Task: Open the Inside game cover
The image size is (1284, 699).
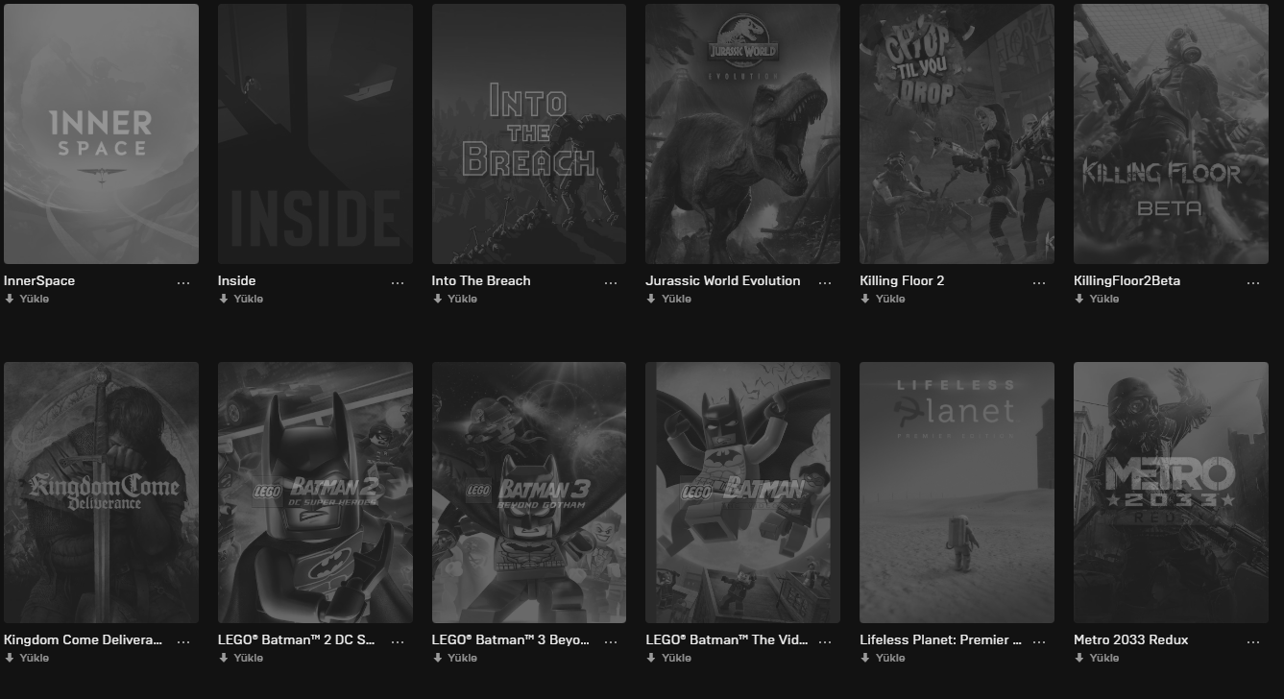Action: 315,133
